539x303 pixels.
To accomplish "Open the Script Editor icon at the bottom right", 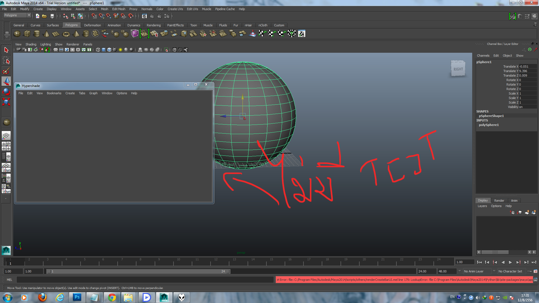I will (536, 280).
